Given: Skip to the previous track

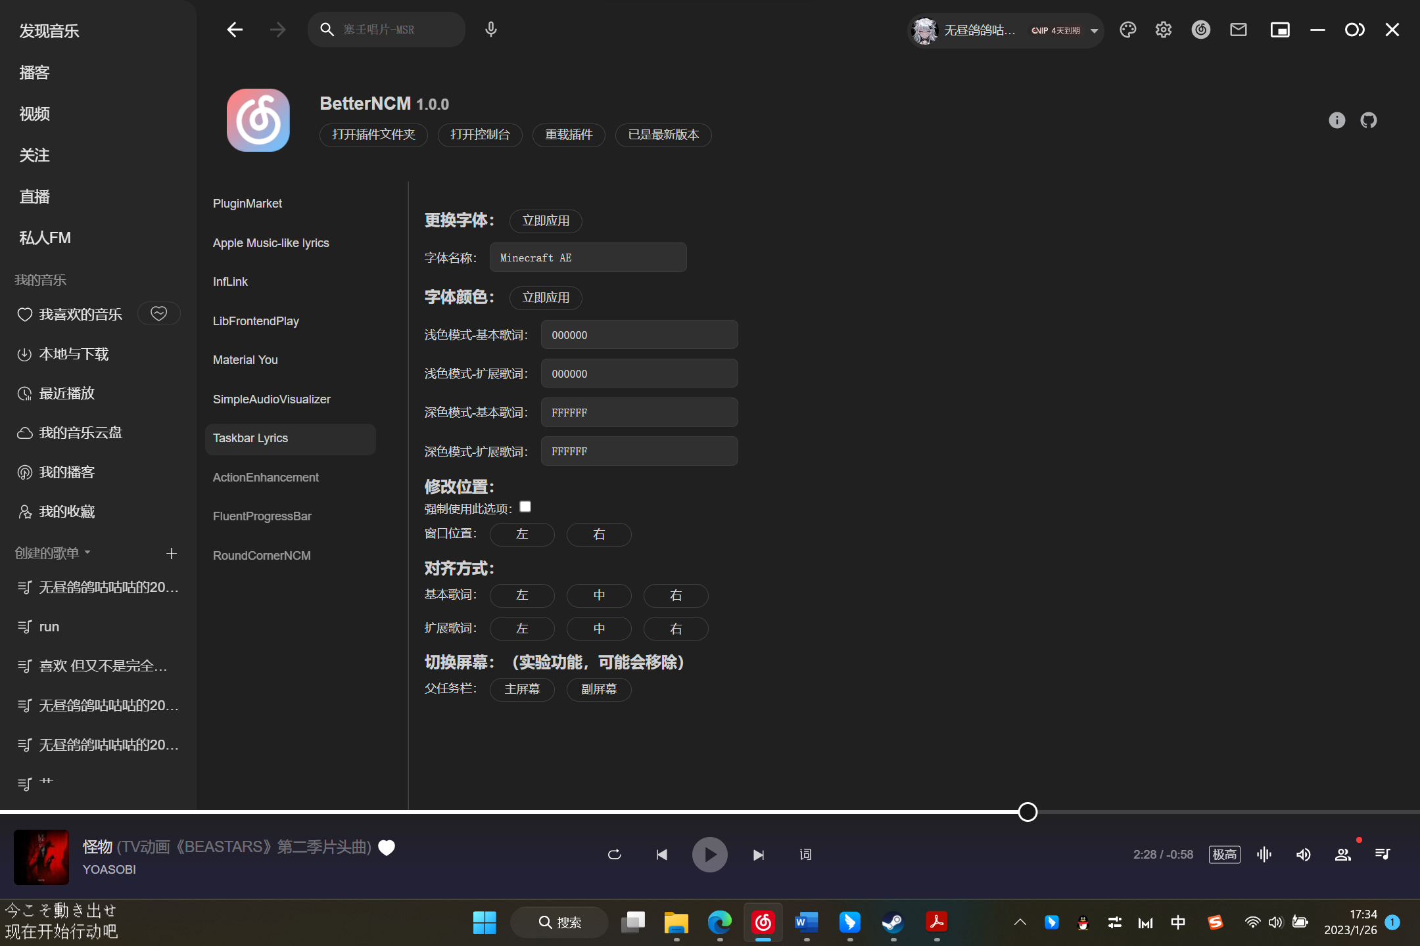Looking at the screenshot, I should pyautogui.click(x=662, y=855).
